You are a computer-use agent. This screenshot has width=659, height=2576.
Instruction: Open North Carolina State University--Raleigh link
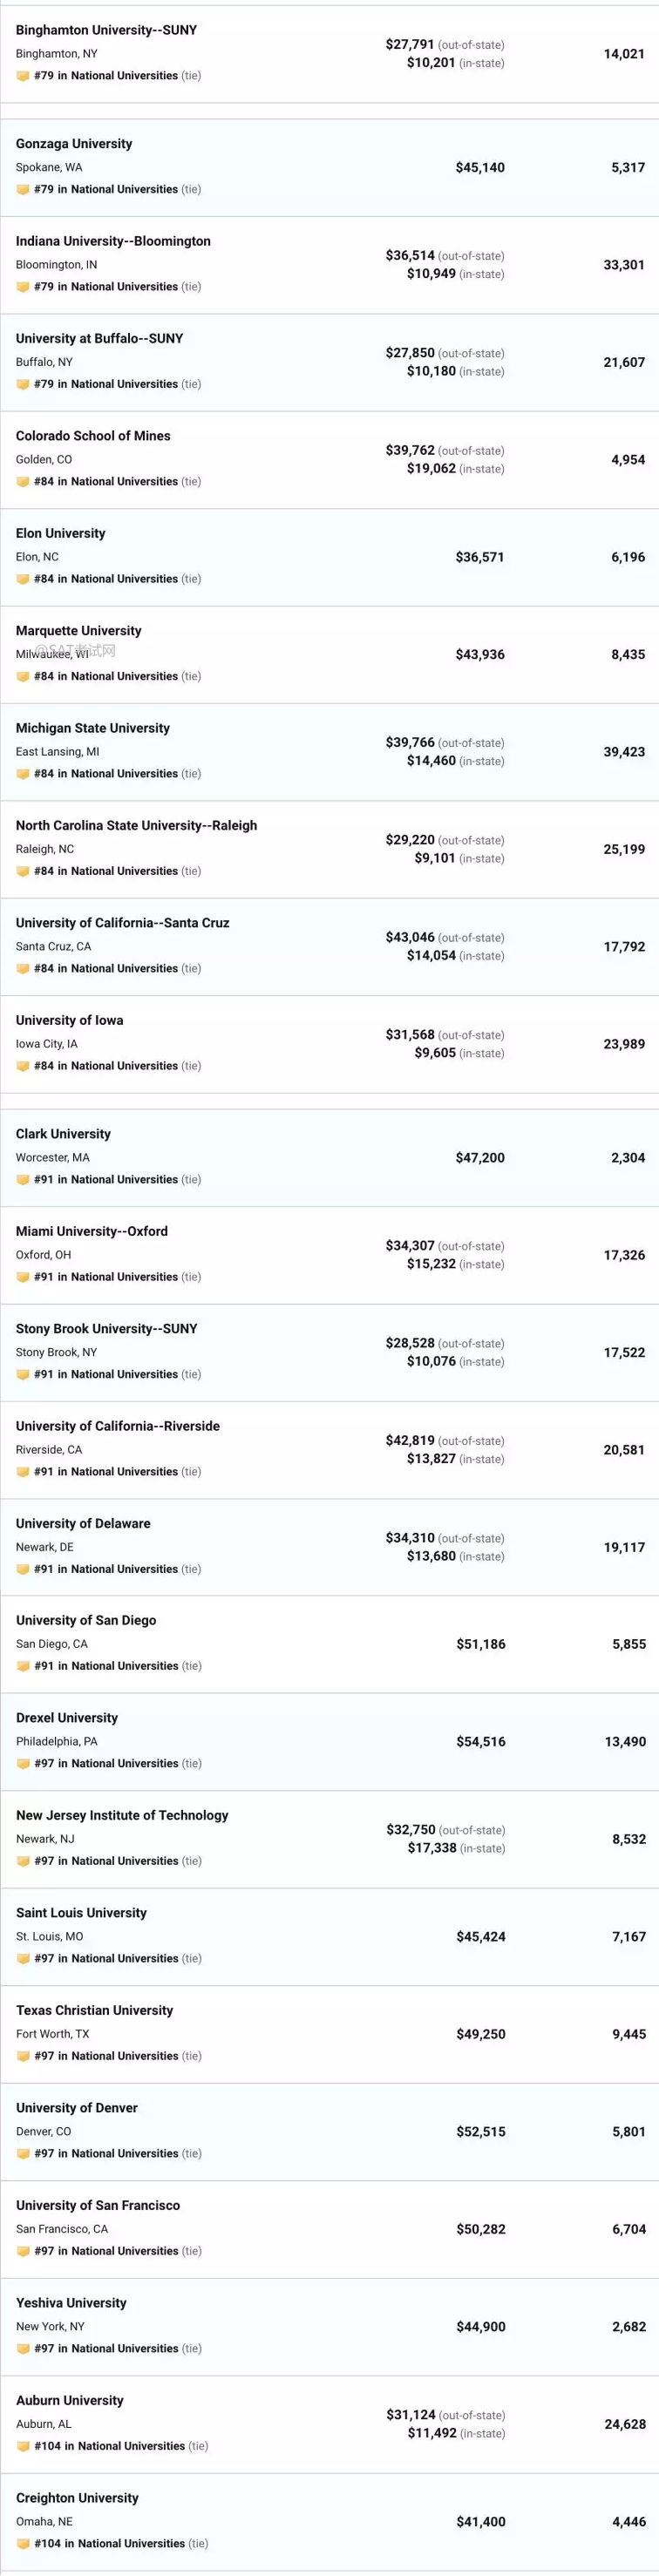point(136,825)
